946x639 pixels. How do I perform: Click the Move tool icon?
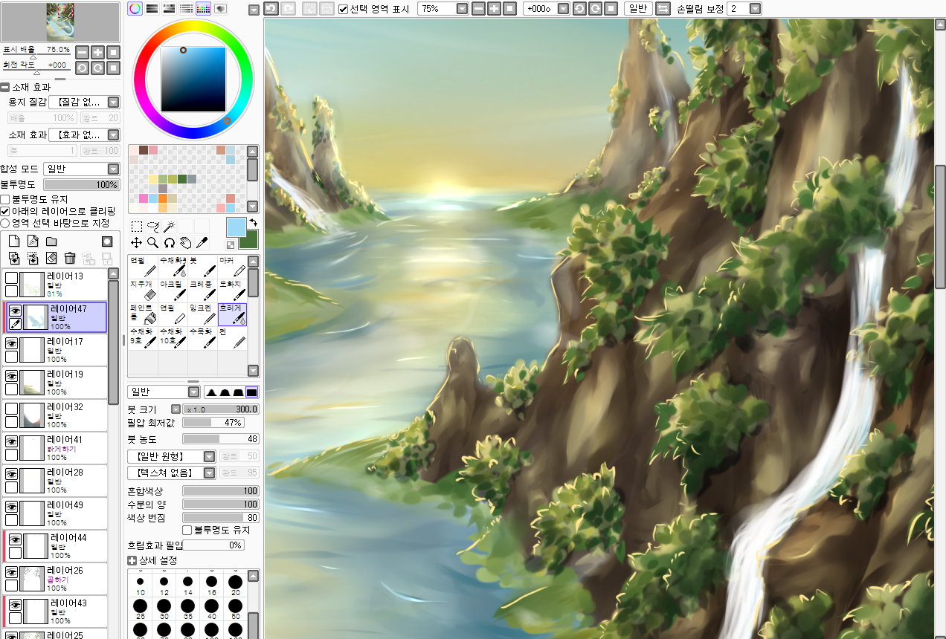(x=136, y=242)
